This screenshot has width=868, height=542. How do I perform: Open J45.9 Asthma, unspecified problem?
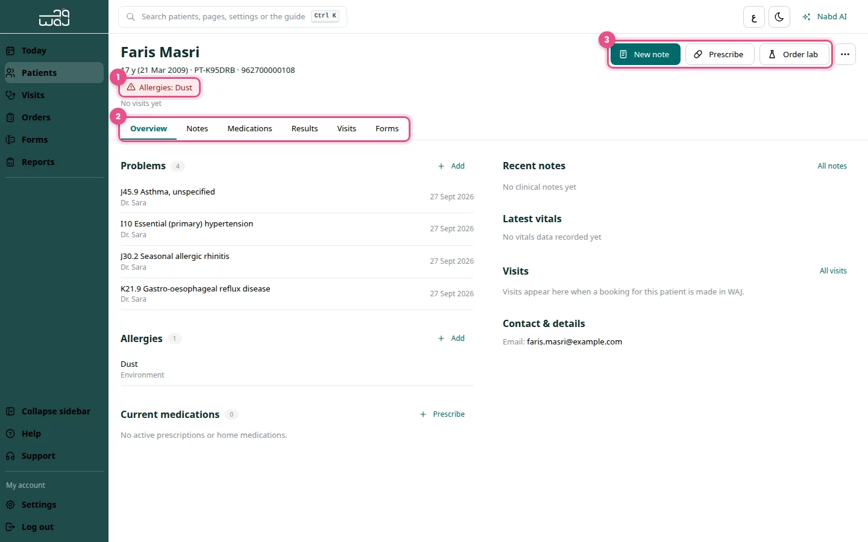pos(297,197)
